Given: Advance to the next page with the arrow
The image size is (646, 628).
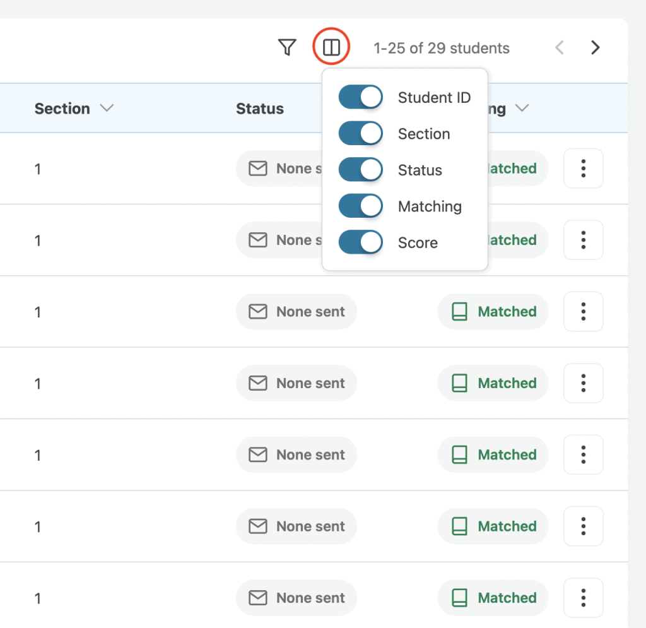Looking at the screenshot, I should [595, 47].
